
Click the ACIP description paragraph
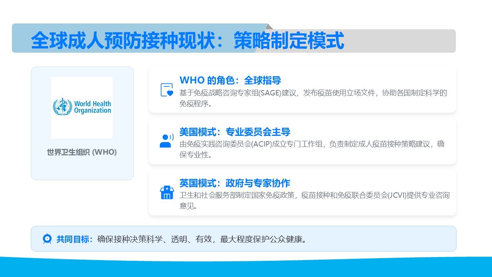pyautogui.click(x=311, y=149)
